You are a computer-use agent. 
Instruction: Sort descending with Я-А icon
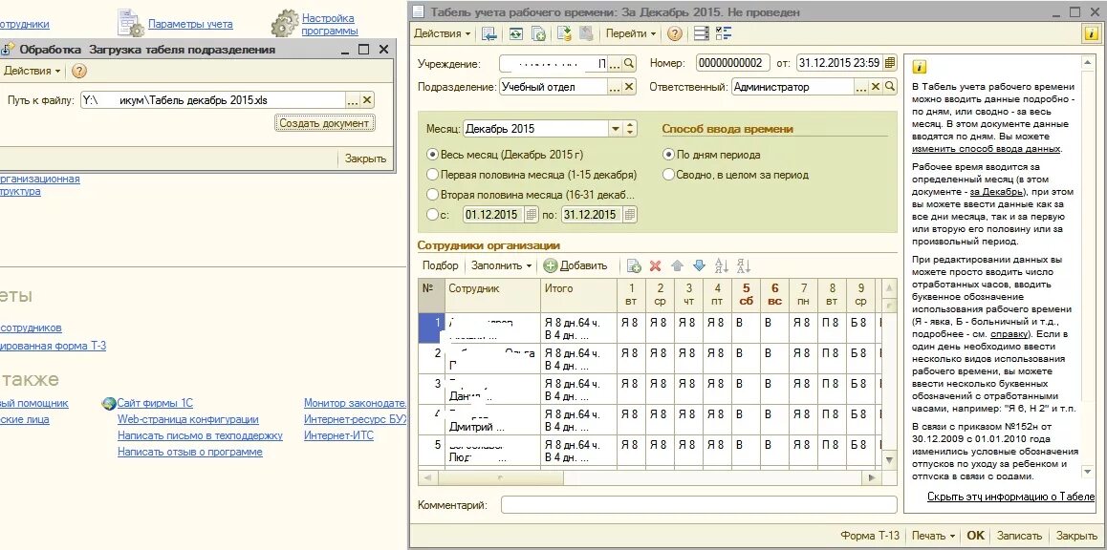[743, 265]
